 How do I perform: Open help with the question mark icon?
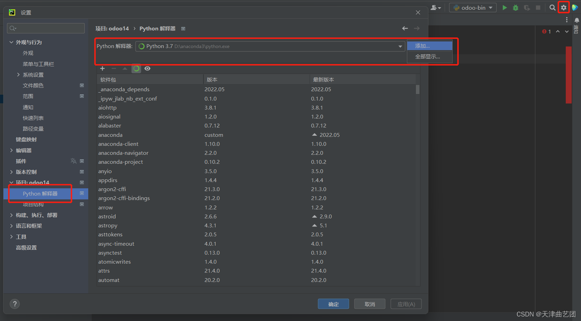tap(15, 304)
